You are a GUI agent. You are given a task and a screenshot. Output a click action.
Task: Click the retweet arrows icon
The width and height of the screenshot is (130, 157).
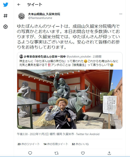pos(56,153)
